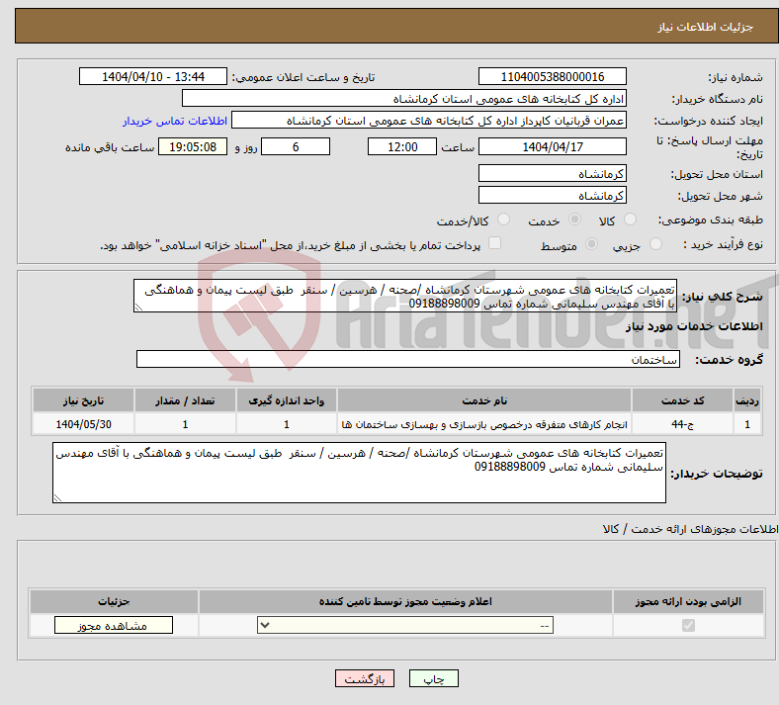This screenshot has height=705, width=779.
Task: Click the گروه خدمت field ساختمان
Action: [x=408, y=359]
